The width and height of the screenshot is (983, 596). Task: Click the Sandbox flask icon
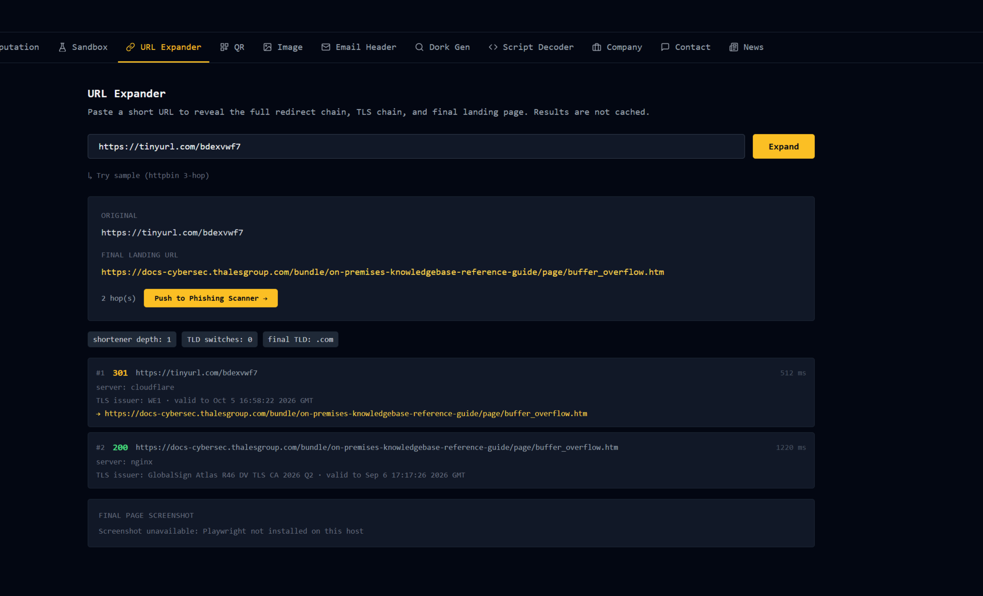coord(62,47)
